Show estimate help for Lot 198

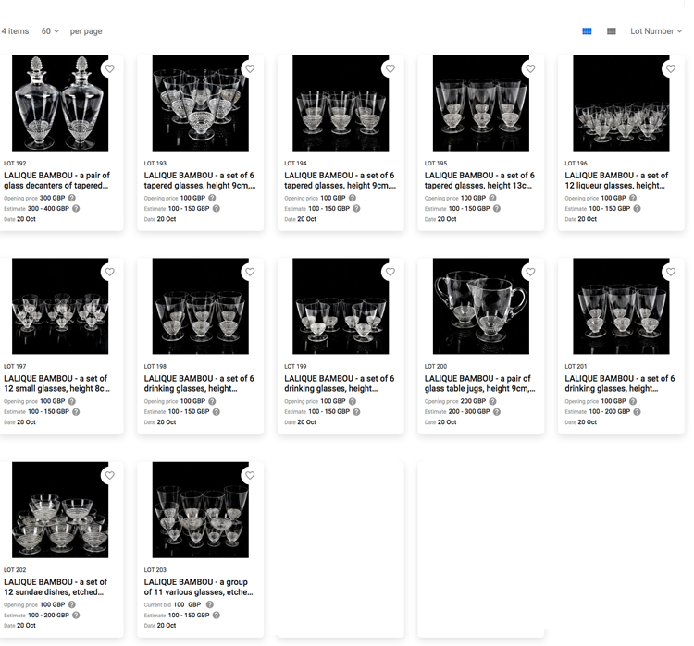(216, 411)
